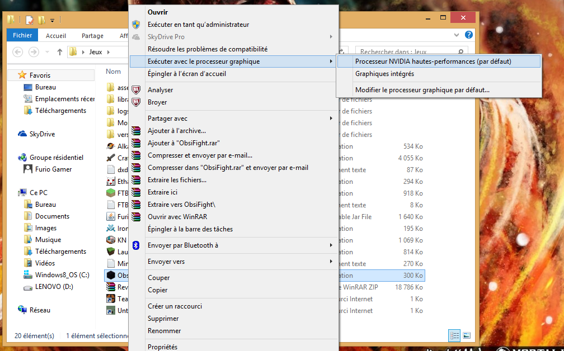Viewport: 564px width, 351px height.
Task: Select 'Résoudre les problèmes de compatibilité'
Action: click(x=234, y=49)
